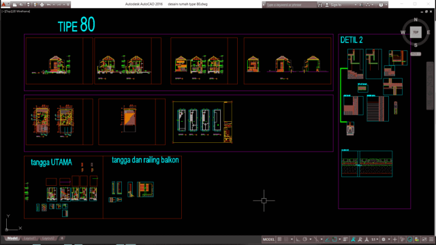Click the S compass label on ViewCube
Image resolution: width=436 pixels, height=245 pixels.
(416, 45)
